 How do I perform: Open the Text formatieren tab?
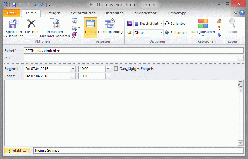coord(82,13)
